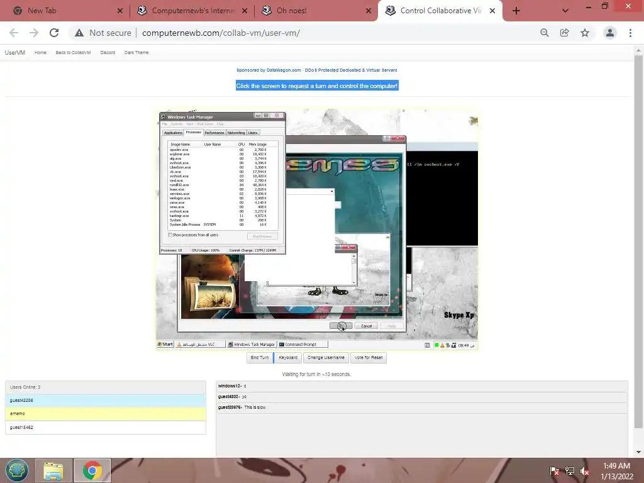Open the zoom magnifier icon in address bar
The width and height of the screenshot is (644, 483).
coord(545,33)
